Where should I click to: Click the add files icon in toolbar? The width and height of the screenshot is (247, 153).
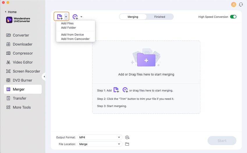point(60,17)
